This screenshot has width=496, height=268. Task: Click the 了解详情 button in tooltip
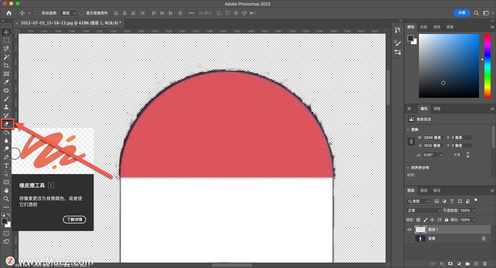click(x=74, y=220)
